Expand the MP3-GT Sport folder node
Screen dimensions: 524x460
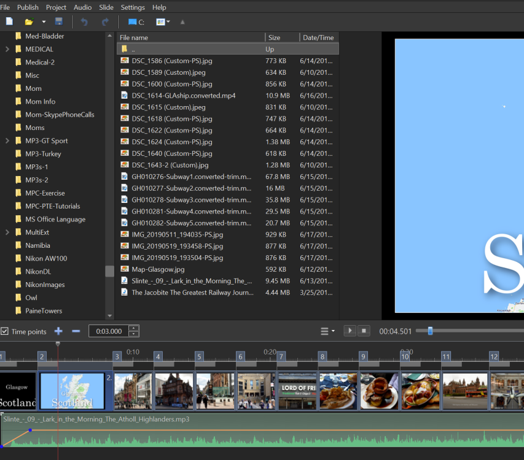7,140
